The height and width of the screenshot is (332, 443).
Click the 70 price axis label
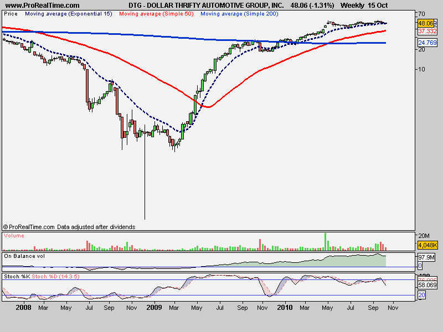pos(421,14)
